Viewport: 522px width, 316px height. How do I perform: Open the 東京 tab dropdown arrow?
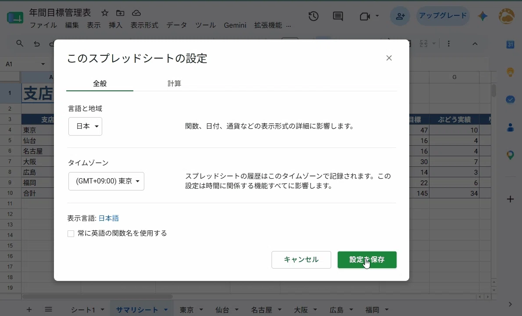pos(201,310)
